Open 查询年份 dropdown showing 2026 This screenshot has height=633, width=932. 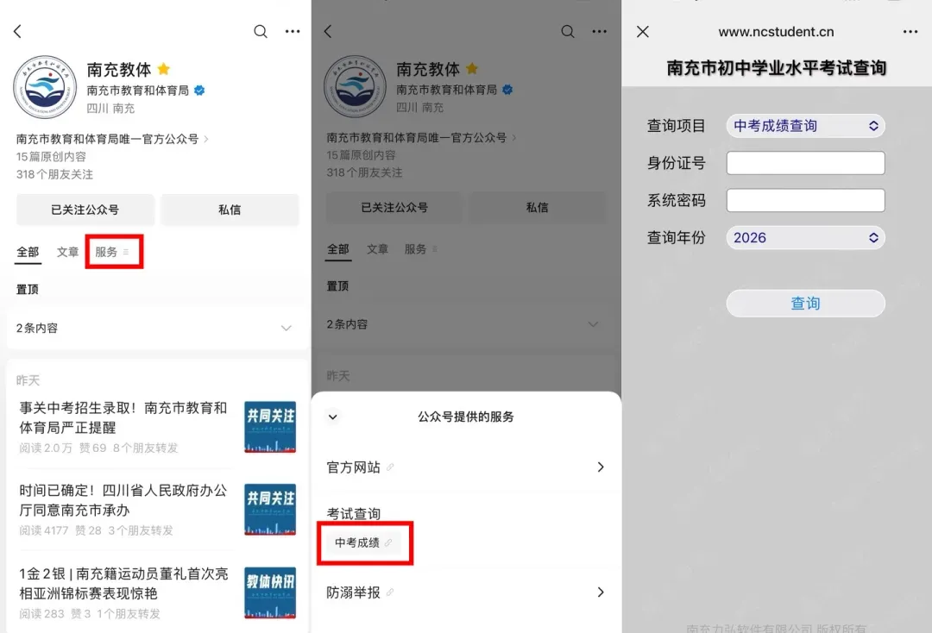(x=805, y=238)
